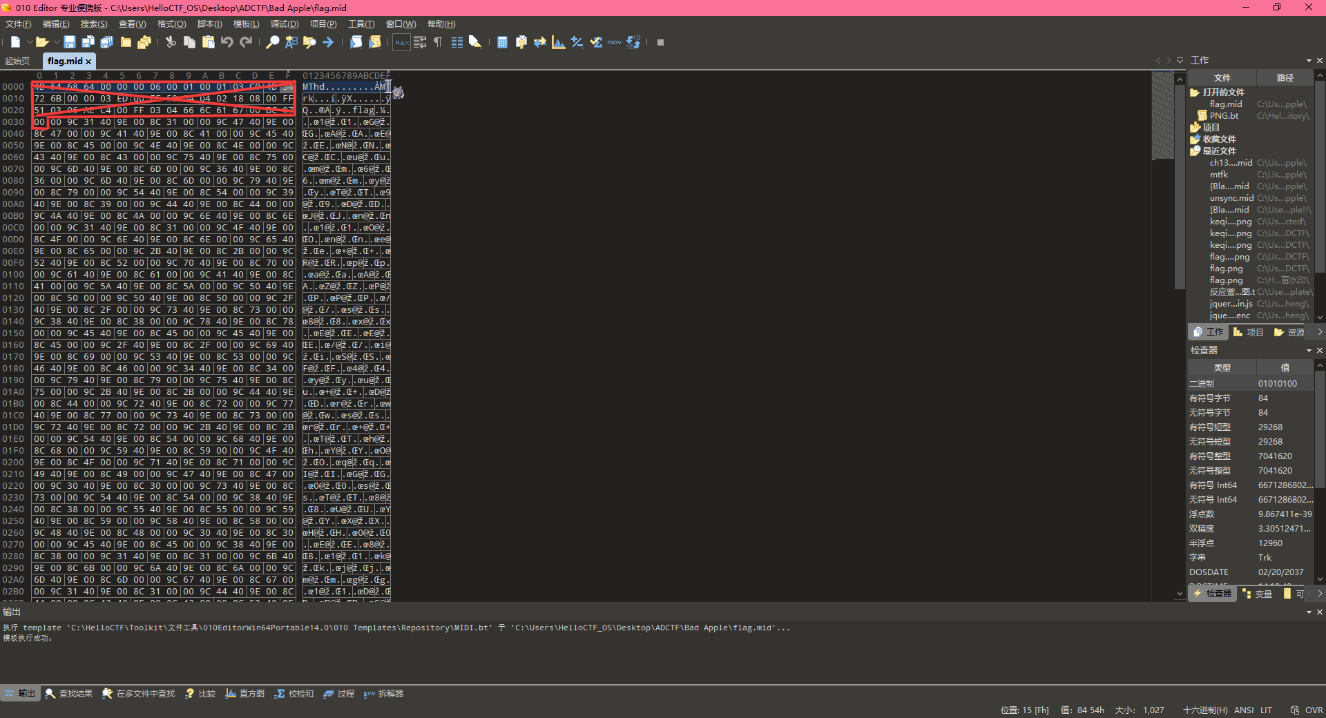The height and width of the screenshot is (718, 1326).
Task: Click the Save file toolbar icon
Action: (70, 42)
